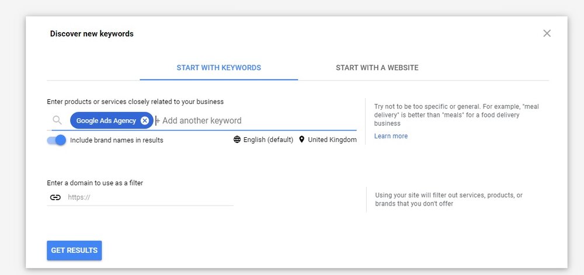Viewport: 584px width, 275px height.
Task: Click the link chain icon
Action: click(55, 197)
